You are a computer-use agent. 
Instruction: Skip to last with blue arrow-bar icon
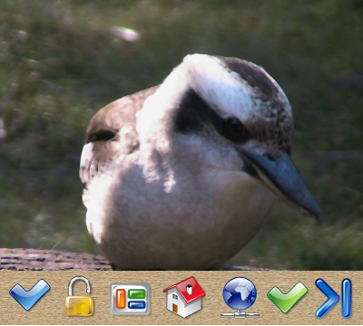pyautogui.click(x=333, y=298)
